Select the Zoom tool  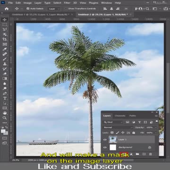pos(5,118)
